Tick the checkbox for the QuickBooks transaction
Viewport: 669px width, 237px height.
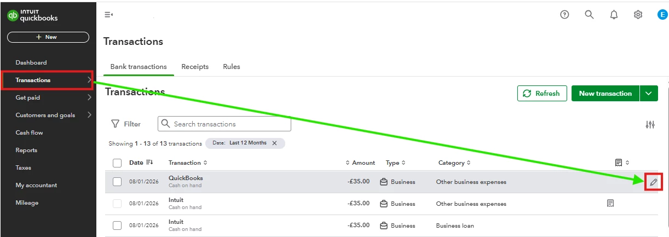117,182
